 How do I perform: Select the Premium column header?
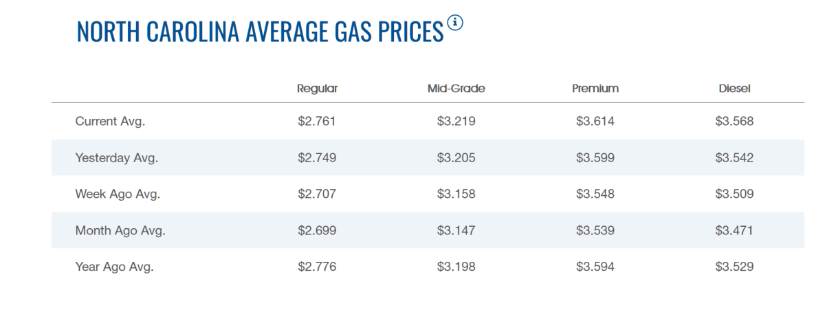coord(595,89)
